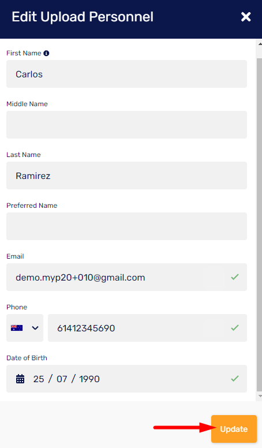Open the phone country code dropdown arrow
This screenshot has width=262, height=448.
[35, 328]
